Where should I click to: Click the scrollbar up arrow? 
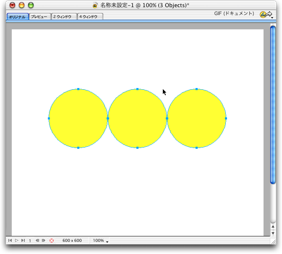pos(273,227)
